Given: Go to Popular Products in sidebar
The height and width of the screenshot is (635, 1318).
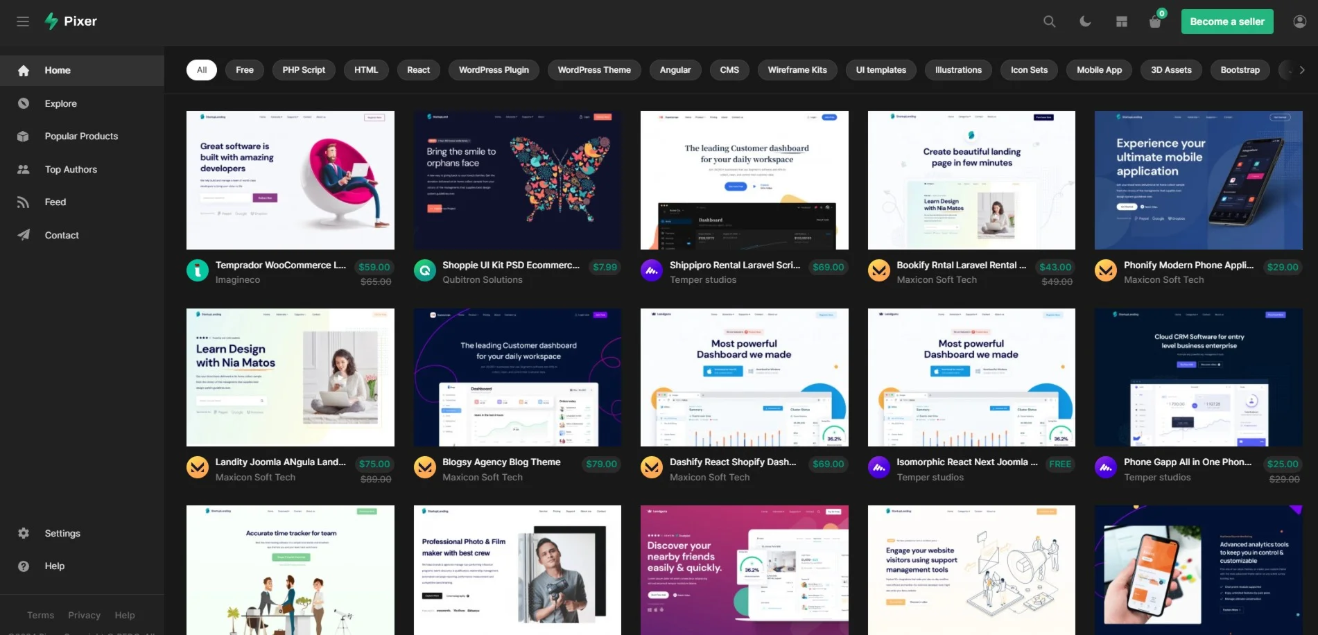Looking at the screenshot, I should tap(82, 137).
